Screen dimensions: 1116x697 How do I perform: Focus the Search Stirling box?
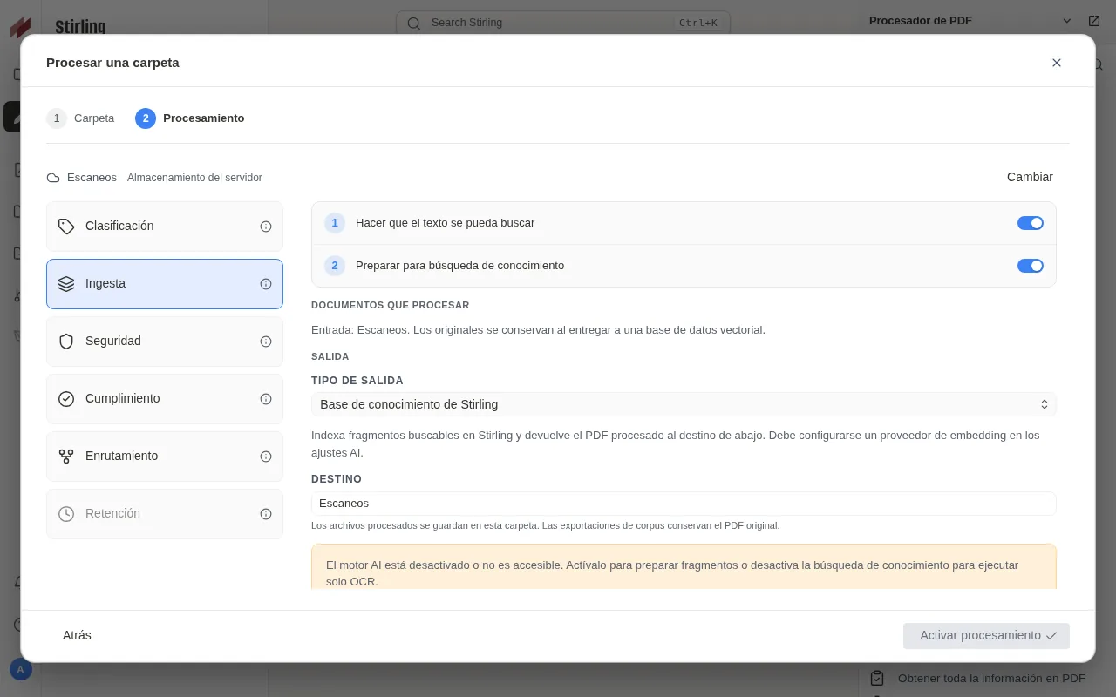tap(563, 23)
